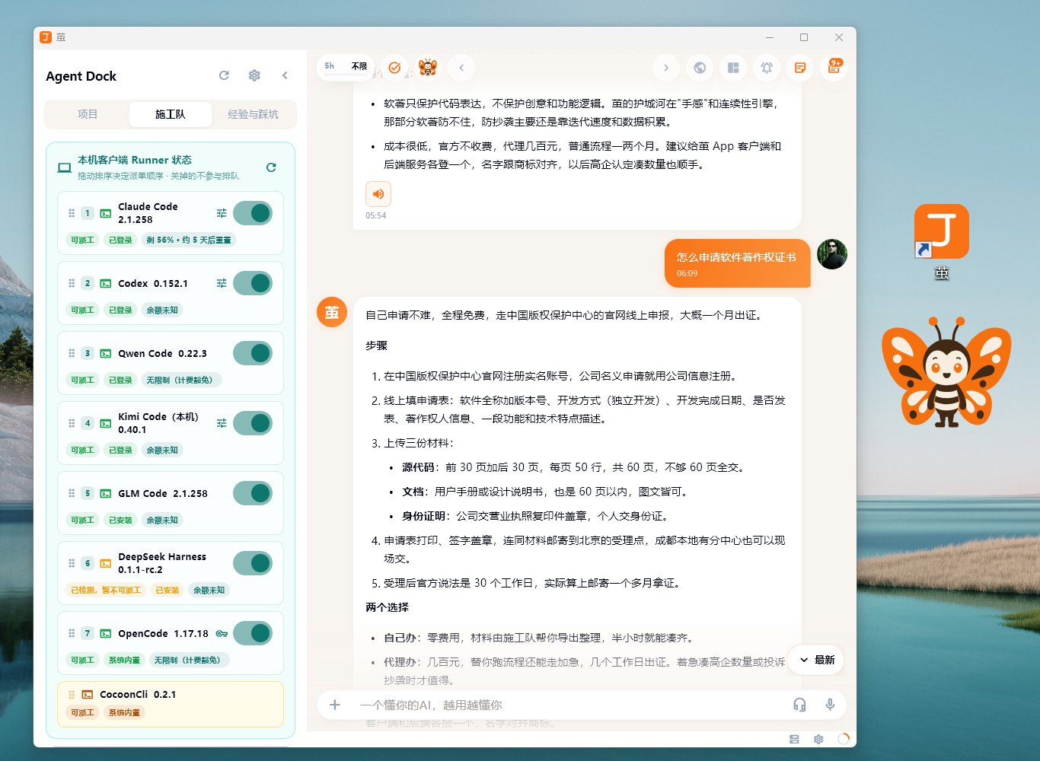Click the OpenCode key icon
This screenshot has height=761, width=1040.
[x=222, y=633]
